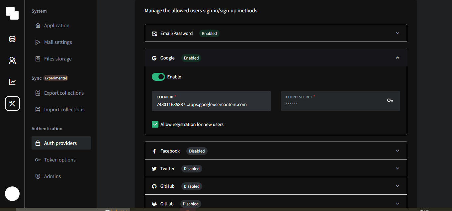Image resolution: width=452 pixels, height=211 pixels.
Task: Select the Settings tools icon
Action: pos(12,103)
